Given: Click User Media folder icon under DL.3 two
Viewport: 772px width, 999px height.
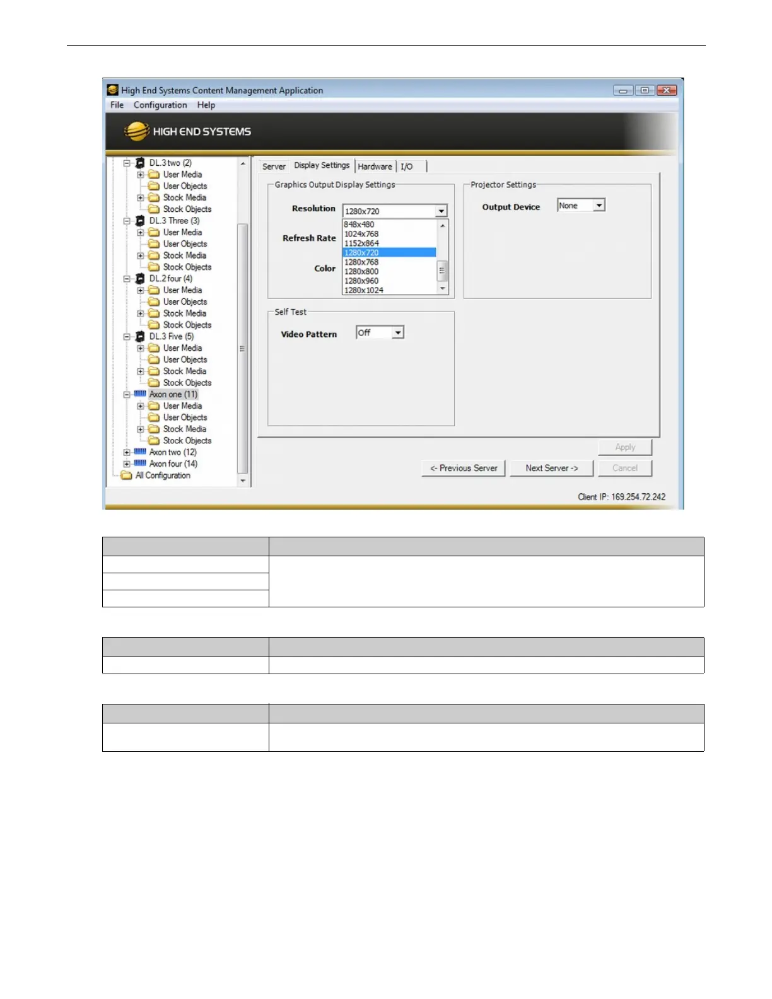Looking at the screenshot, I should [154, 175].
